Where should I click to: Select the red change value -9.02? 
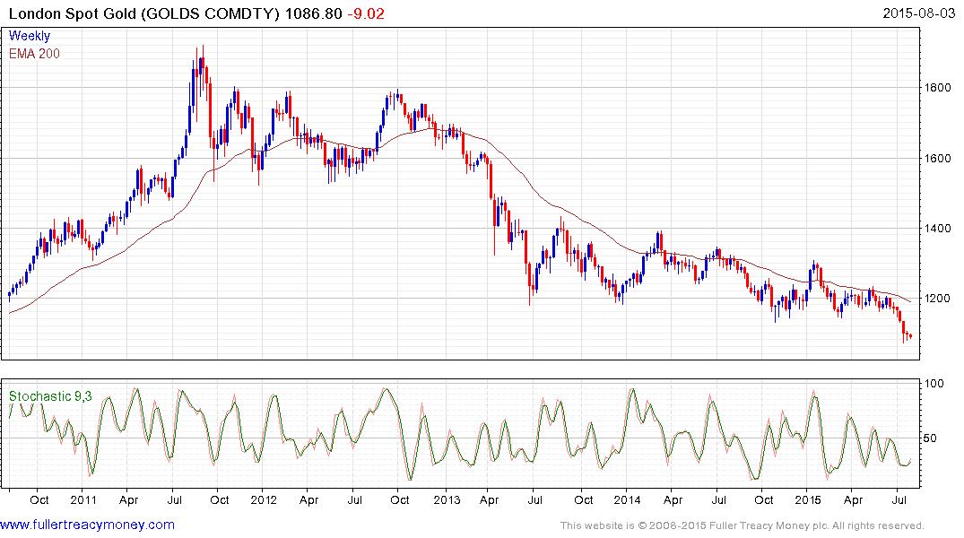click(x=367, y=13)
